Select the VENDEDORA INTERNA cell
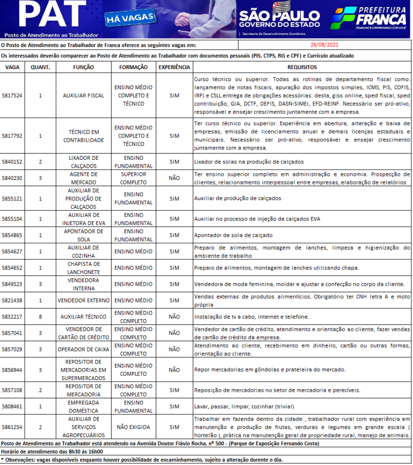The height and width of the screenshot is (465, 413). 84,284
